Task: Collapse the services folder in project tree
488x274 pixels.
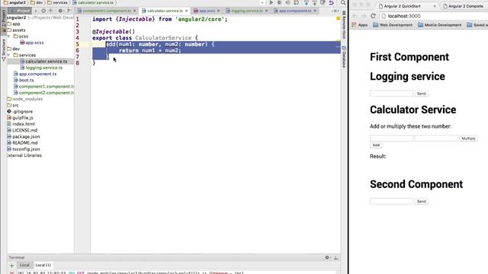Action: 9,55
